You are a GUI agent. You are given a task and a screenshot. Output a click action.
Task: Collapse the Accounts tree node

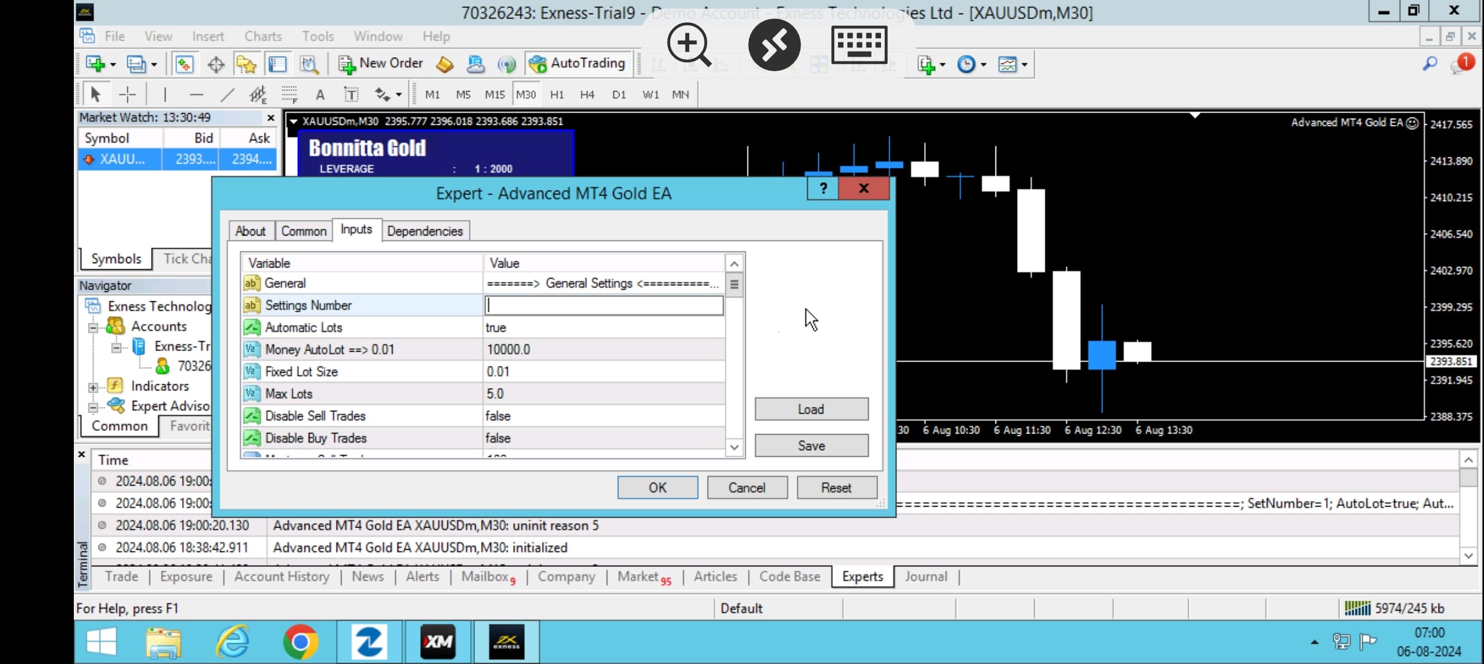pyautogui.click(x=93, y=328)
